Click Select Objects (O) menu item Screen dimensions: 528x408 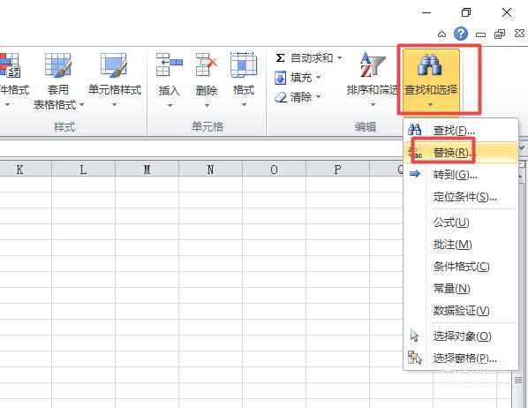pyautogui.click(x=461, y=336)
